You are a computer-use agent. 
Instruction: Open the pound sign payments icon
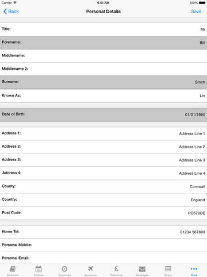116,269
